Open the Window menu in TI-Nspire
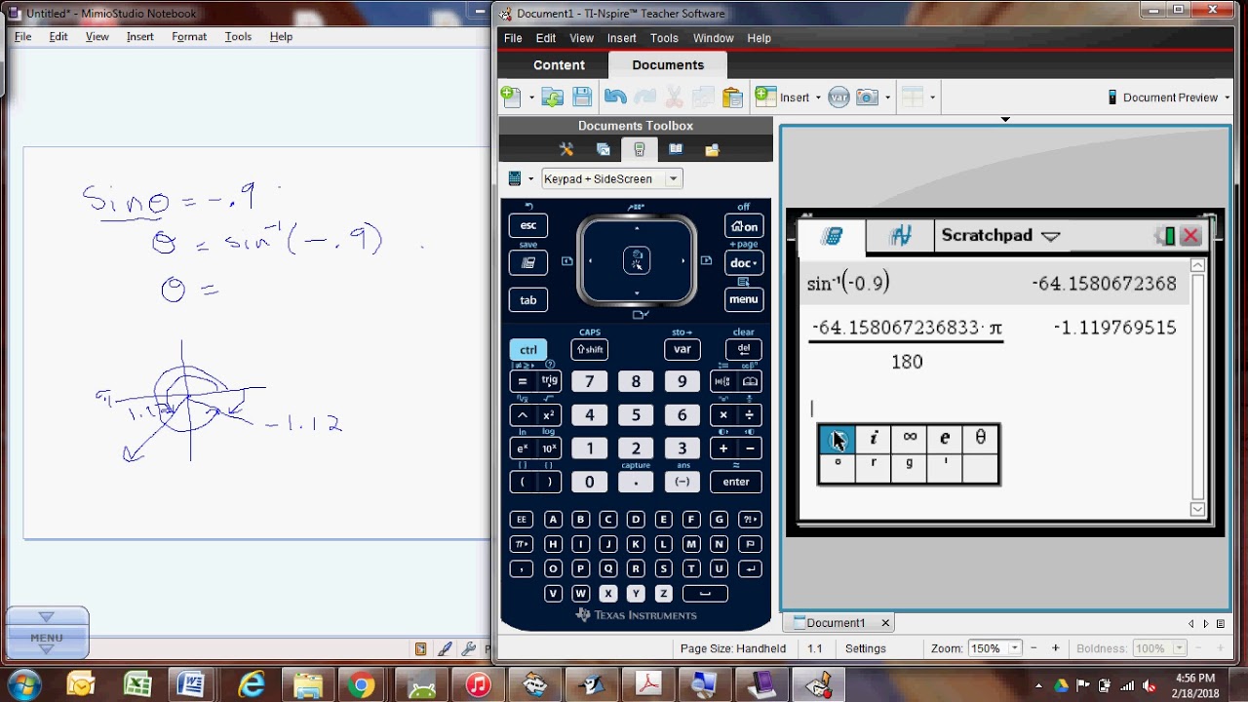 tap(713, 38)
